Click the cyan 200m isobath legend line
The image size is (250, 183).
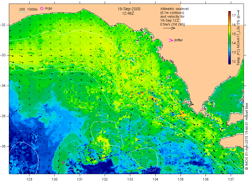pyautogui.click(x=23, y=12)
